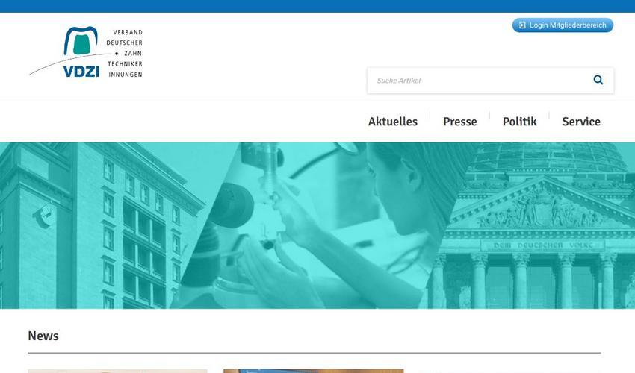Open the Politik menu
Image resolution: width=635 pixels, height=373 pixels.
[x=520, y=122]
